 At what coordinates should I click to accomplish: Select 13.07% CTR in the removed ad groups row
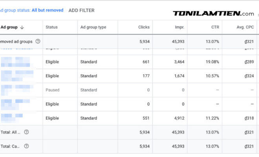coord(212,41)
